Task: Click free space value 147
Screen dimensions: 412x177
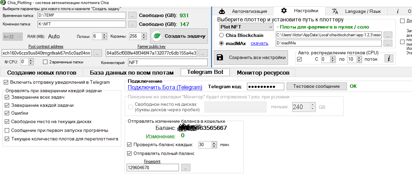Action: (184, 24)
